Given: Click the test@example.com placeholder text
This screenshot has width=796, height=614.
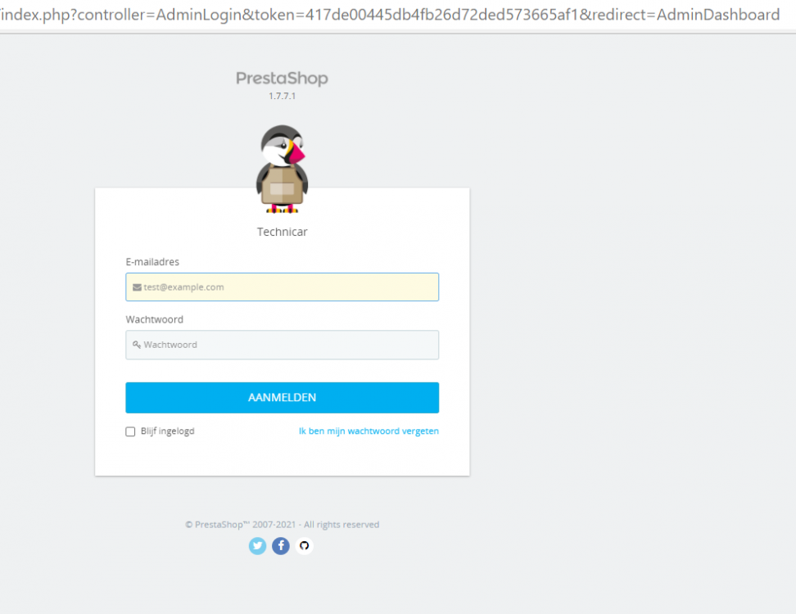Looking at the screenshot, I should coord(183,287).
